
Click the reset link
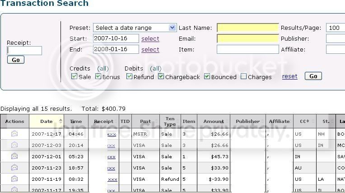click(289, 76)
